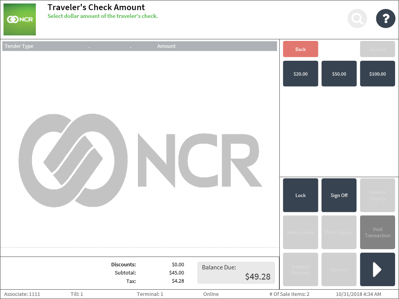This screenshot has width=399, height=299.
Task: Click the Online status indicator
Action: pos(211,294)
